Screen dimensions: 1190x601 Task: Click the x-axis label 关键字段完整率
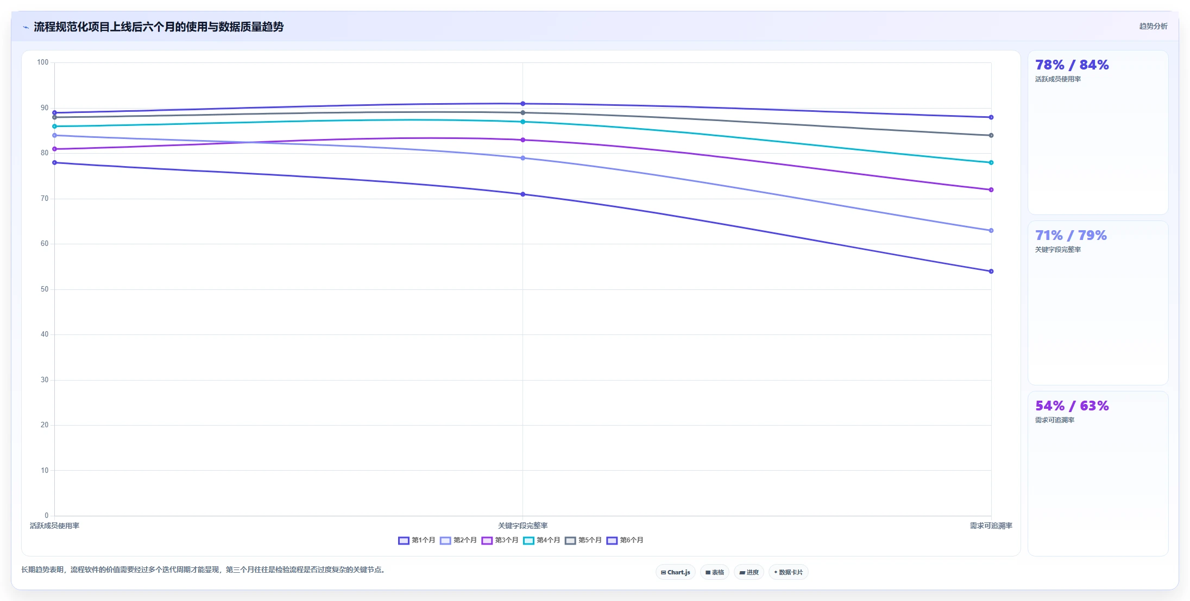(523, 526)
